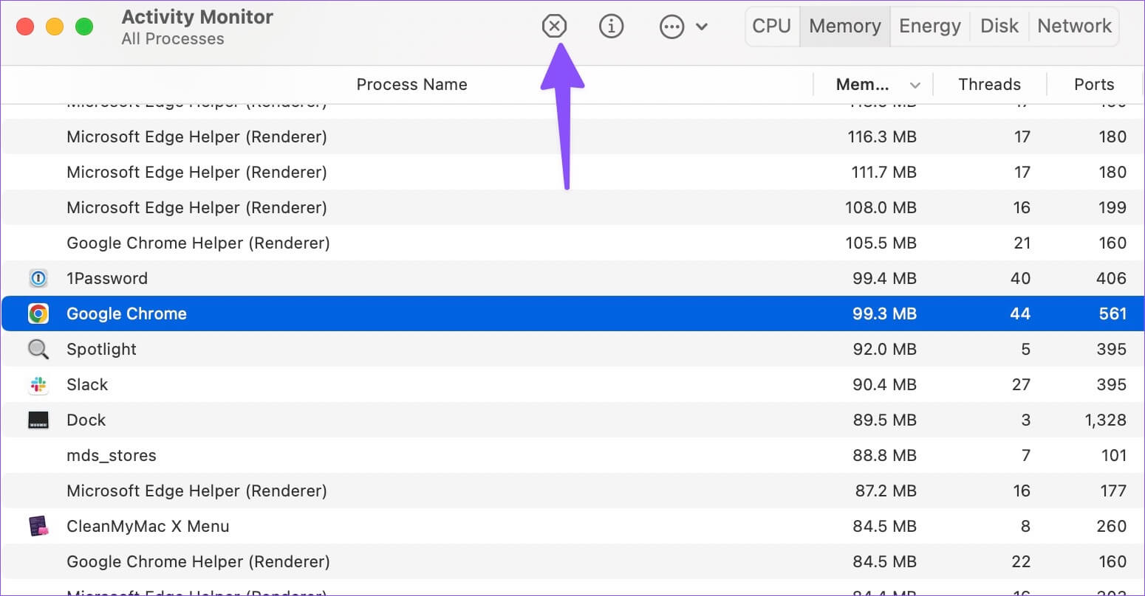Viewport: 1145px width, 596px height.
Task: Sort by Threads column header
Action: coord(989,84)
